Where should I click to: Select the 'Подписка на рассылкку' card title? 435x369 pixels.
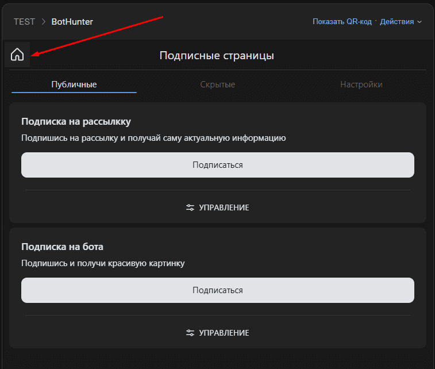click(x=76, y=121)
